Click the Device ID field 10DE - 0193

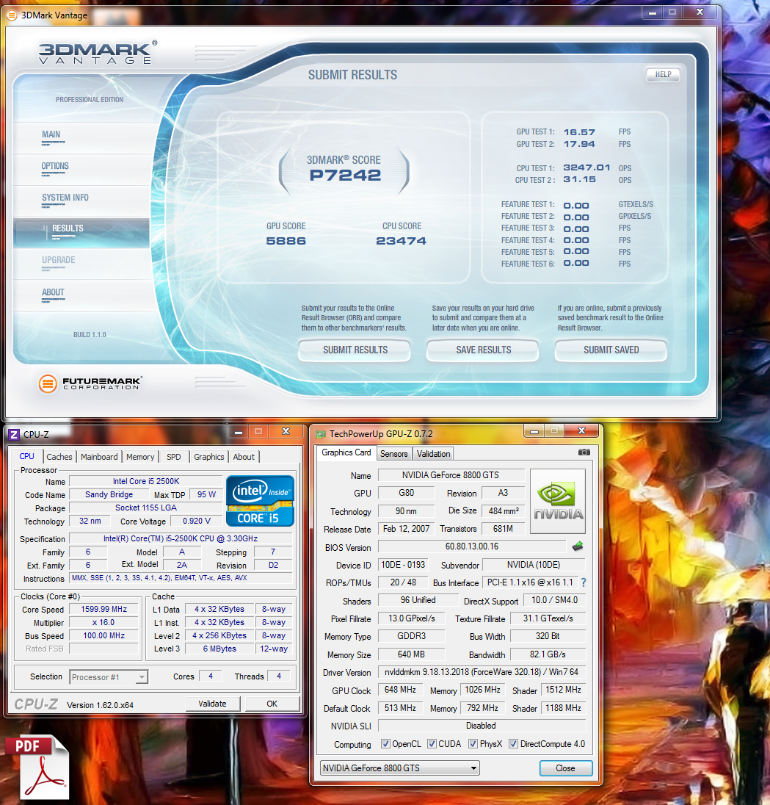[x=403, y=565]
